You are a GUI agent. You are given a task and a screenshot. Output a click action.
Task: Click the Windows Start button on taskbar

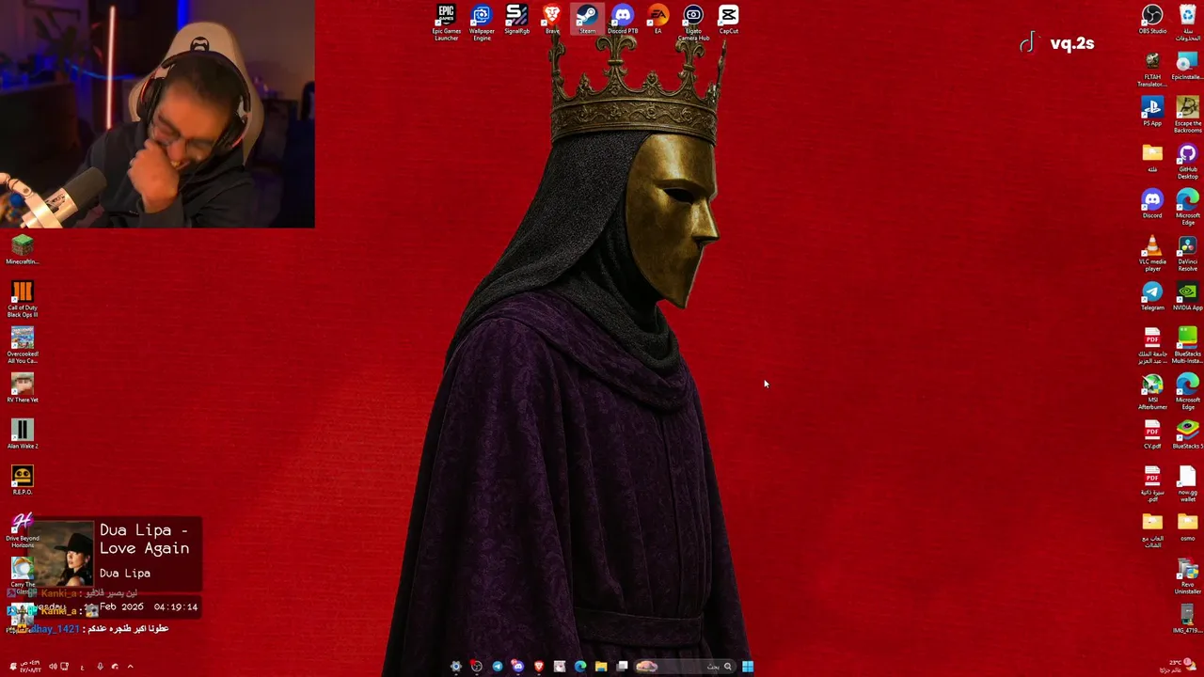(747, 667)
